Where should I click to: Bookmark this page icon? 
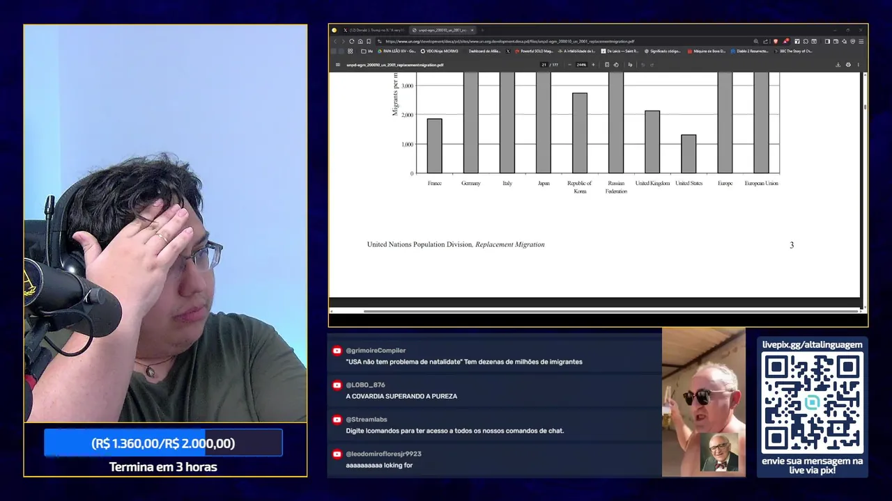[x=369, y=41]
